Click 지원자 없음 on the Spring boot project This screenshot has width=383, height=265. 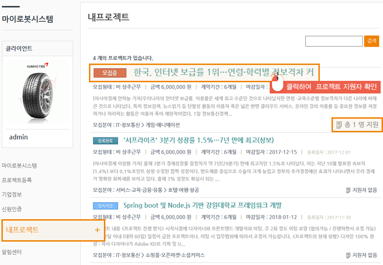pos(361,255)
